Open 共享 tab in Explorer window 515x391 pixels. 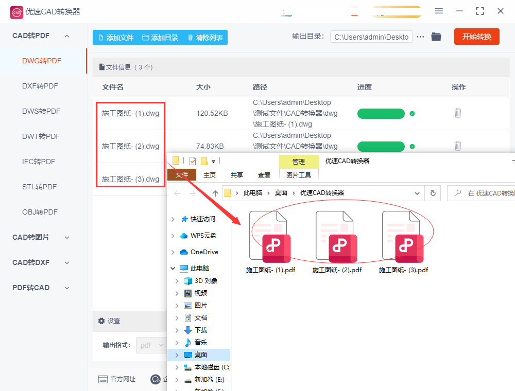[x=236, y=175]
